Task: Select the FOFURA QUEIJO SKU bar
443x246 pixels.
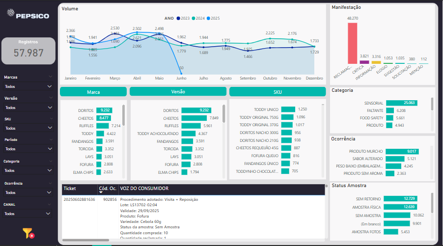Action: pos(286,156)
